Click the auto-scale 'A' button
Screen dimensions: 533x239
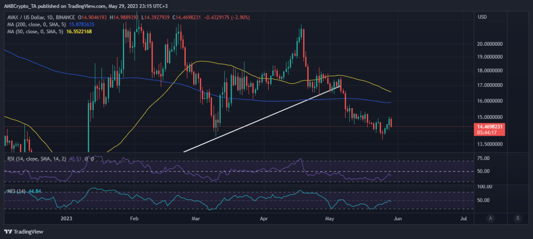(491, 219)
